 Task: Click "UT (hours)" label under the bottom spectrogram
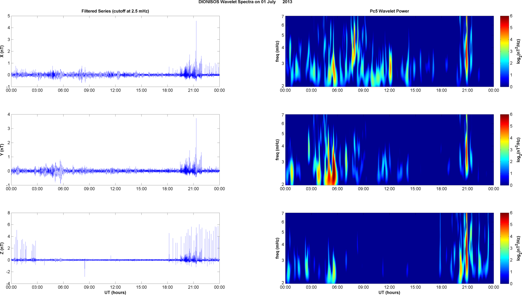pos(389,292)
